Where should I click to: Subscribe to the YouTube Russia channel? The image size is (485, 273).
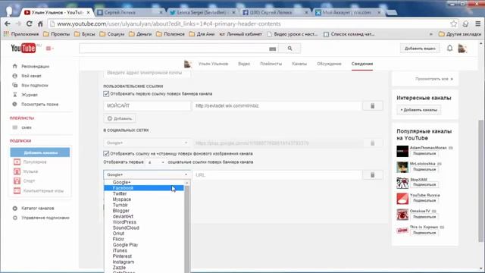pyautogui.click(x=424, y=200)
